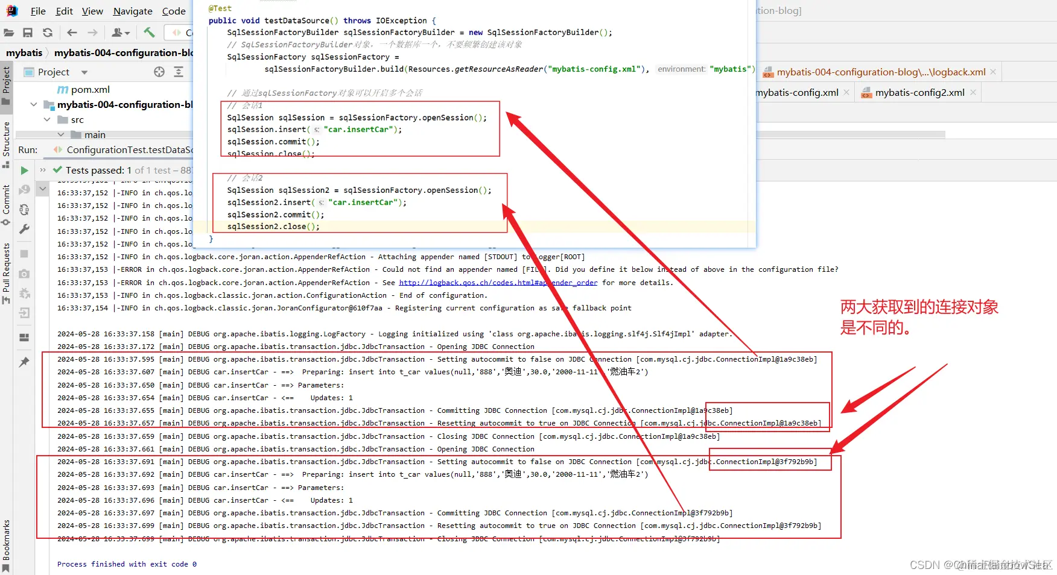Collapse the main folder node

60,134
